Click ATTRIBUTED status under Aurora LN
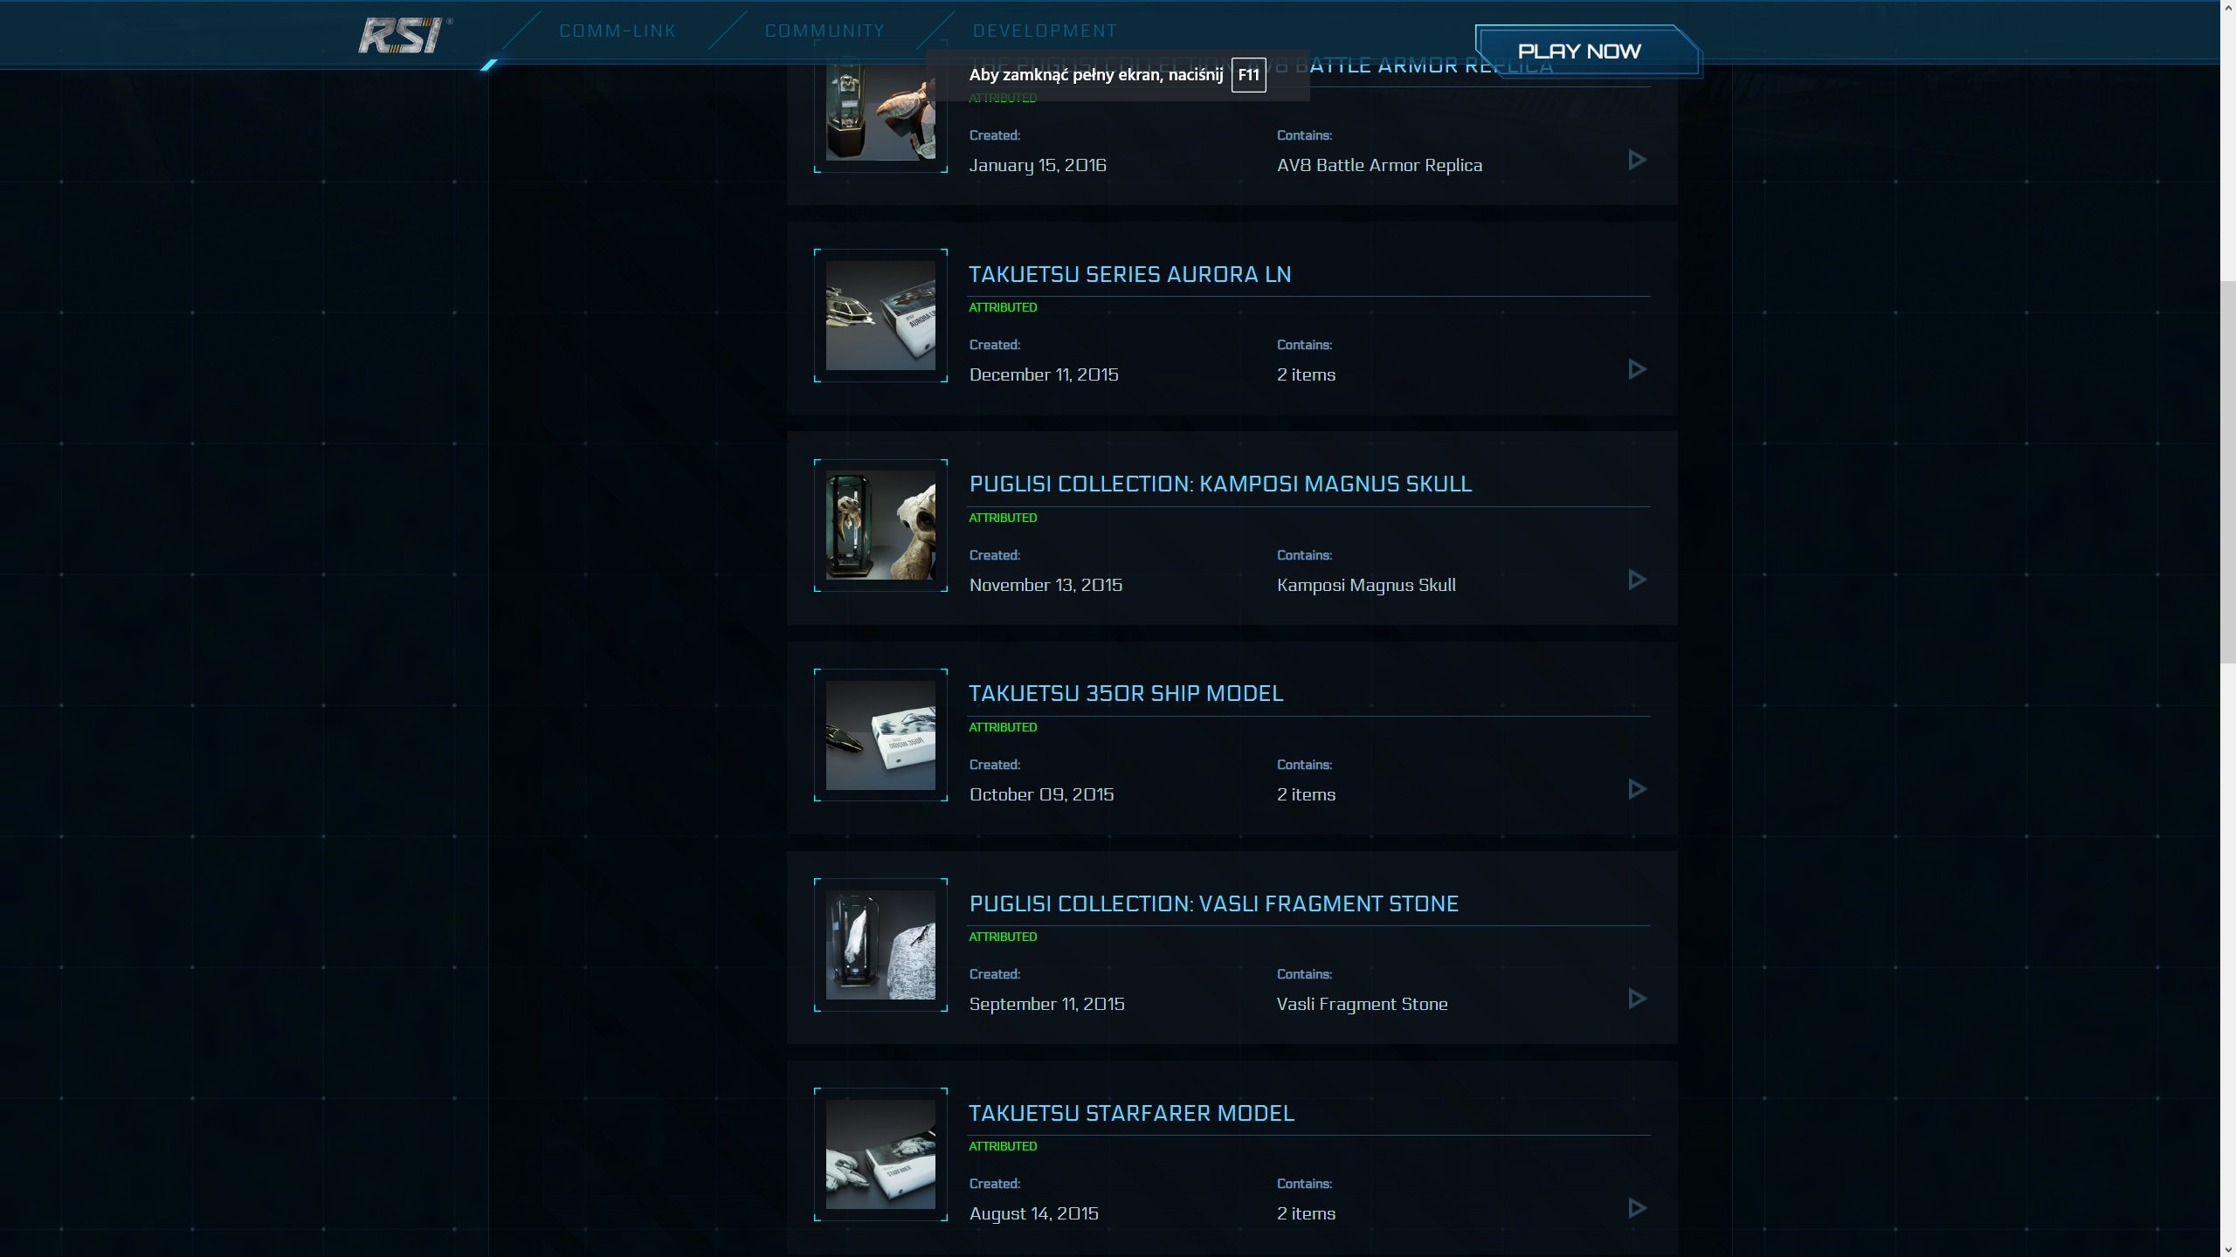The image size is (2236, 1257). pos(1003,307)
